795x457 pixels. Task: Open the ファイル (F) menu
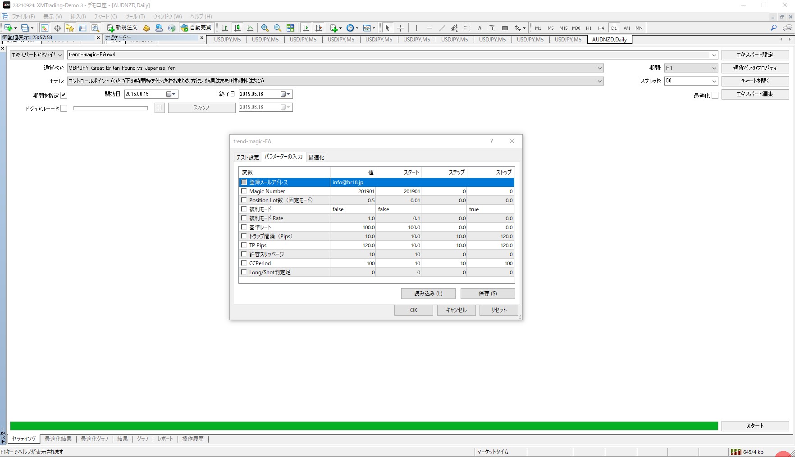[23, 16]
